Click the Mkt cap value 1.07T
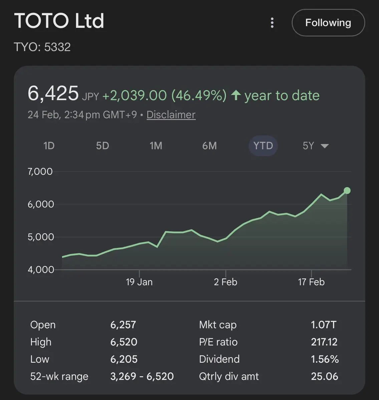Image resolution: width=379 pixels, height=400 pixels. coord(324,325)
